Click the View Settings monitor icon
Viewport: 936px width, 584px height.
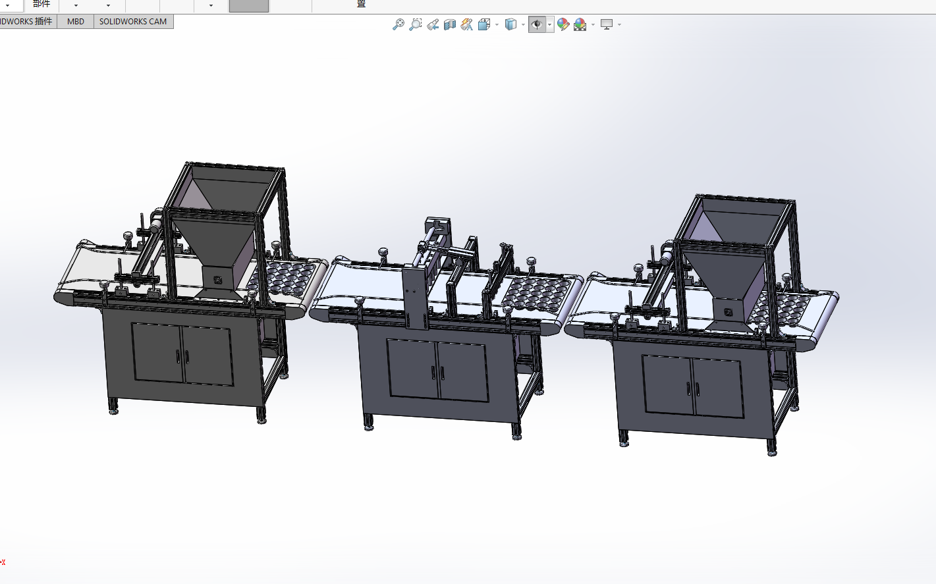click(x=607, y=24)
